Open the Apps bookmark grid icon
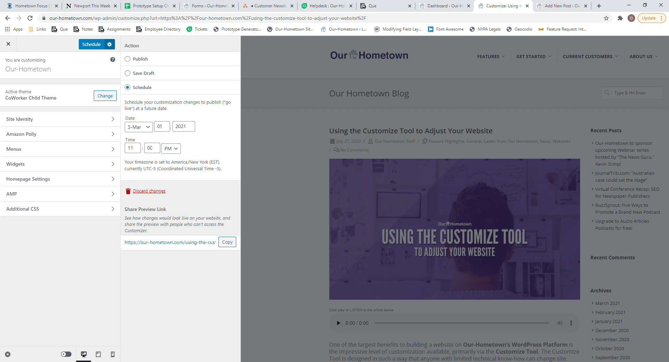This screenshot has height=362, width=669. coord(7,29)
